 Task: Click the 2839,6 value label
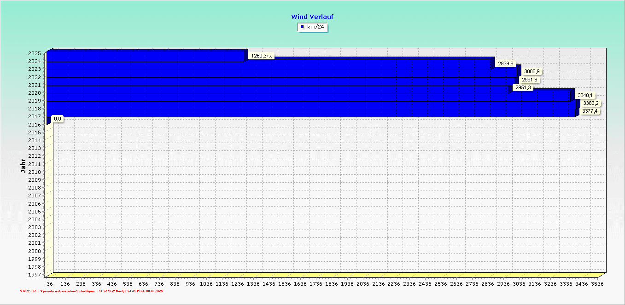click(x=506, y=64)
